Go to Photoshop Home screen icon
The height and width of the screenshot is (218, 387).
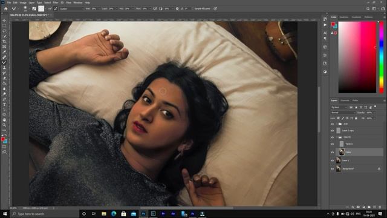pyautogui.click(x=5, y=8)
